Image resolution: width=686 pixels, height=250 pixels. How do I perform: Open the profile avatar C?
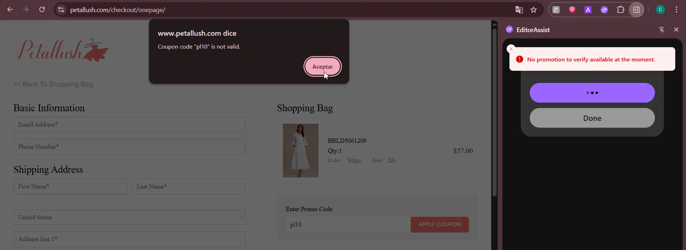pyautogui.click(x=660, y=10)
